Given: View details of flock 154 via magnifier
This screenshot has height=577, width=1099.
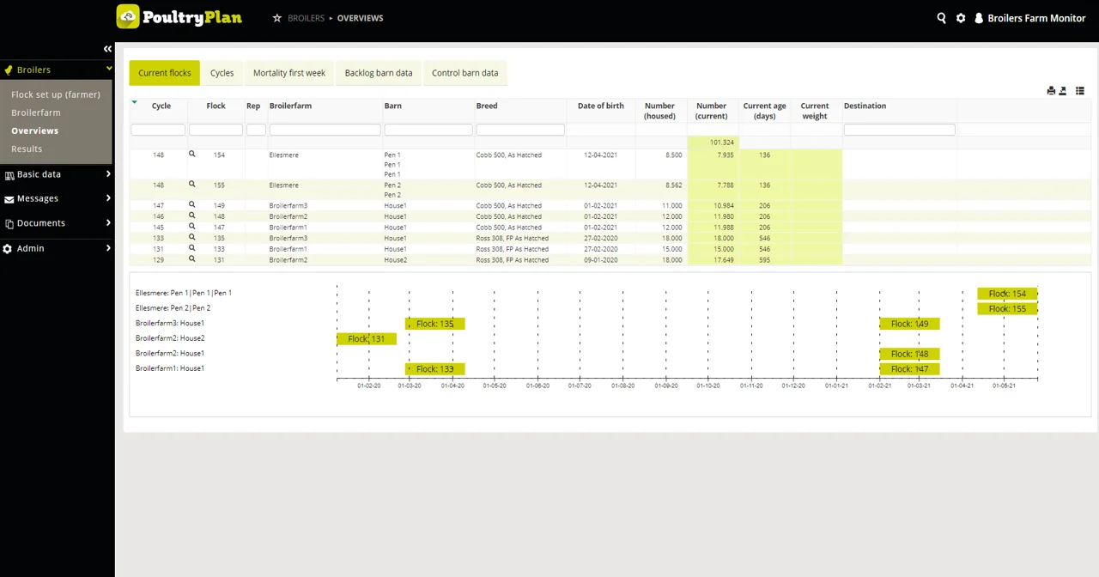Looking at the screenshot, I should point(191,155).
